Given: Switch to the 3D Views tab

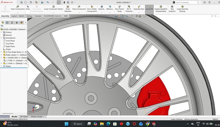Looking at the screenshot, I should point(24,116).
